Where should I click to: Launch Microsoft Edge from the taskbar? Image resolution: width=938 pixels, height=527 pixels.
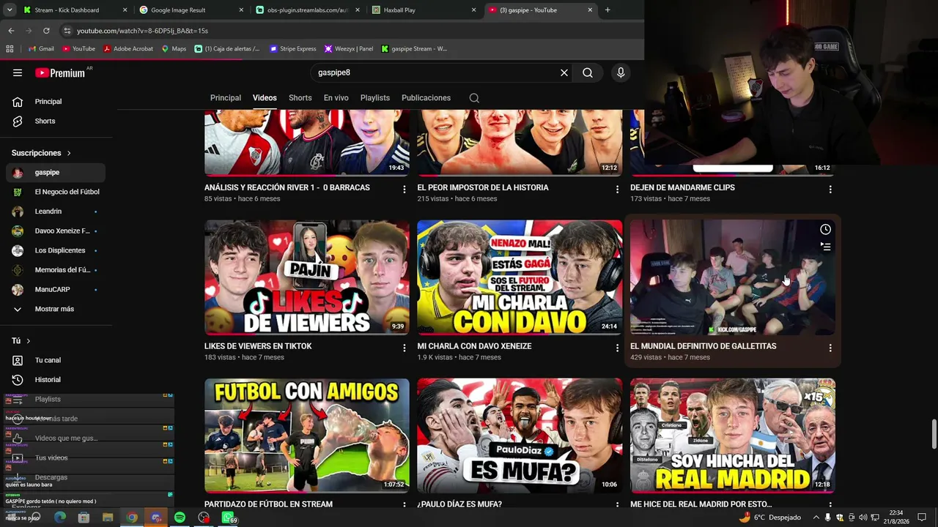click(59, 517)
